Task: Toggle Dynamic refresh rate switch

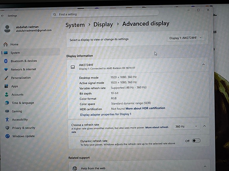Action: coord(196,140)
